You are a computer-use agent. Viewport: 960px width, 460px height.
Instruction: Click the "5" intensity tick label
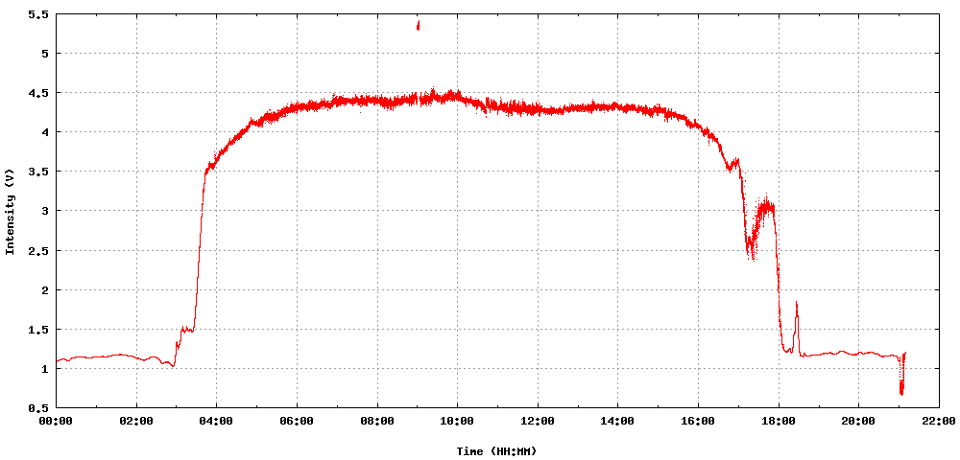44,53
